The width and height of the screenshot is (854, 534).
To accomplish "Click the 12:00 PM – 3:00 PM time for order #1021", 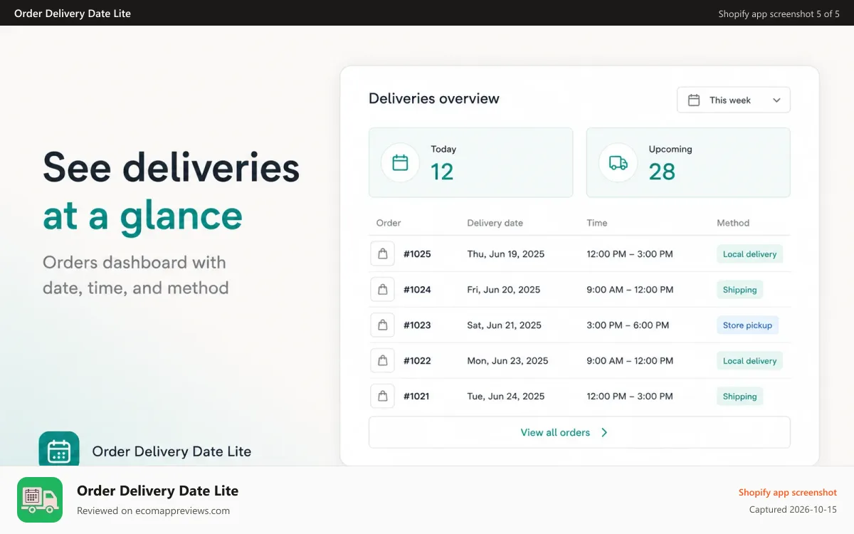I will point(630,397).
